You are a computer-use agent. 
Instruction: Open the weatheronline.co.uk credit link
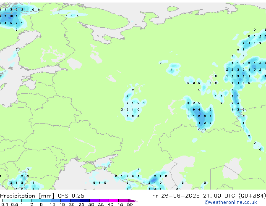(231, 202)
